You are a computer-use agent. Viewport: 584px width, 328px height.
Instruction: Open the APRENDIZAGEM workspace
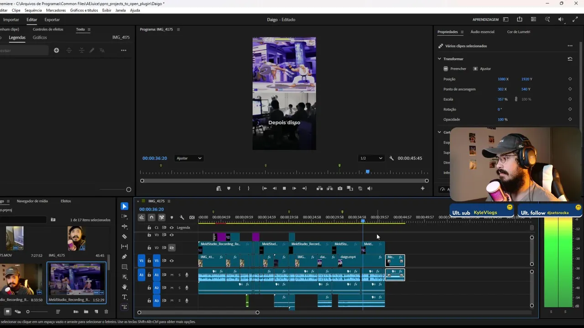pos(485,20)
